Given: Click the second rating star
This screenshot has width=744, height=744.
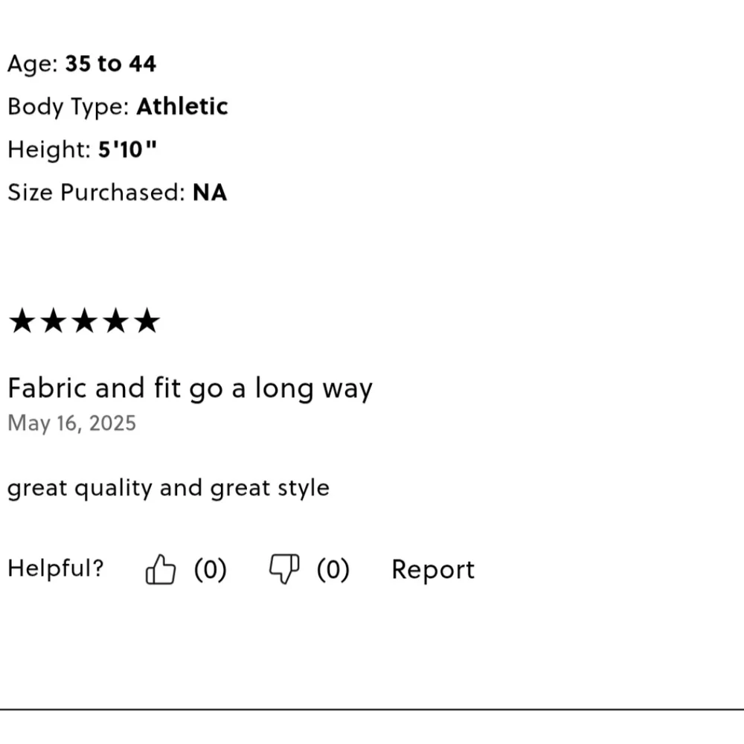Looking at the screenshot, I should pyautogui.click(x=53, y=321).
